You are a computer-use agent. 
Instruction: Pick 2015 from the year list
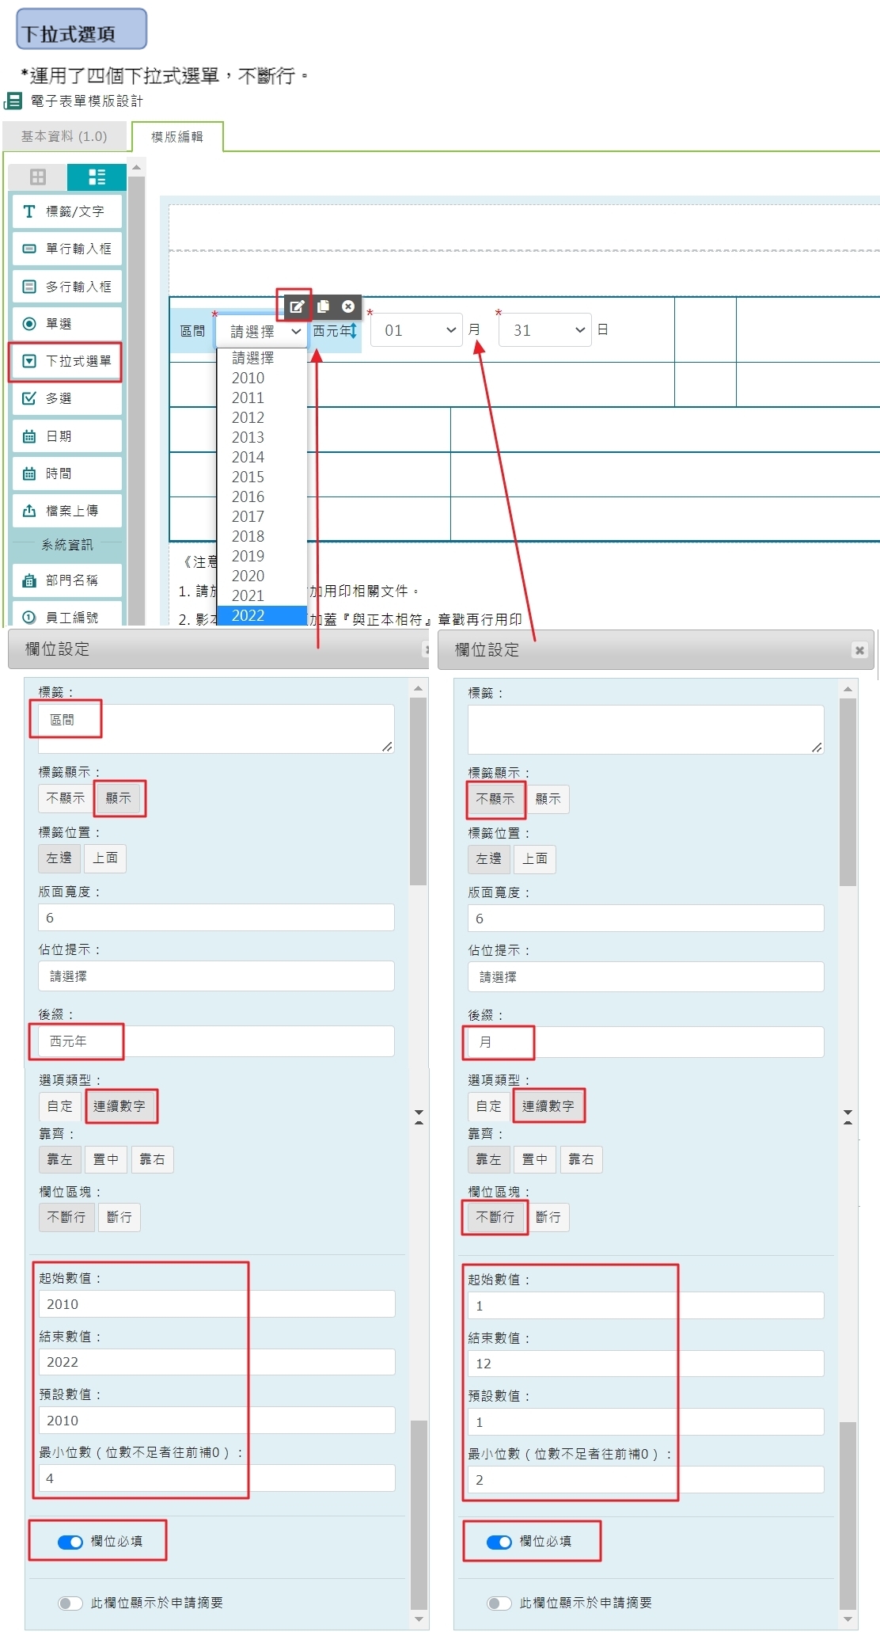pos(262,477)
